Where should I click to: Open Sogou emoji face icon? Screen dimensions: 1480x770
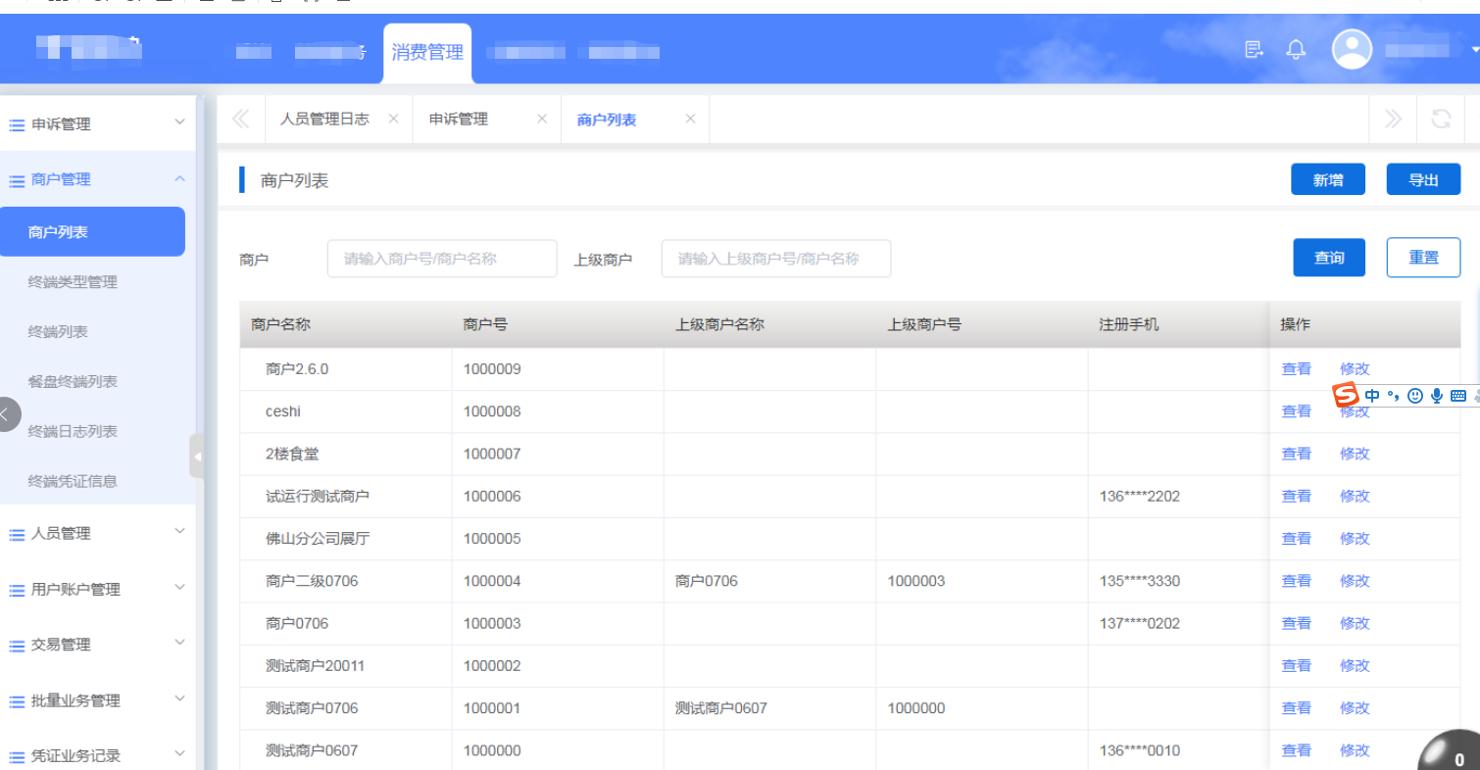pyautogui.click(x=1414, y=396)
